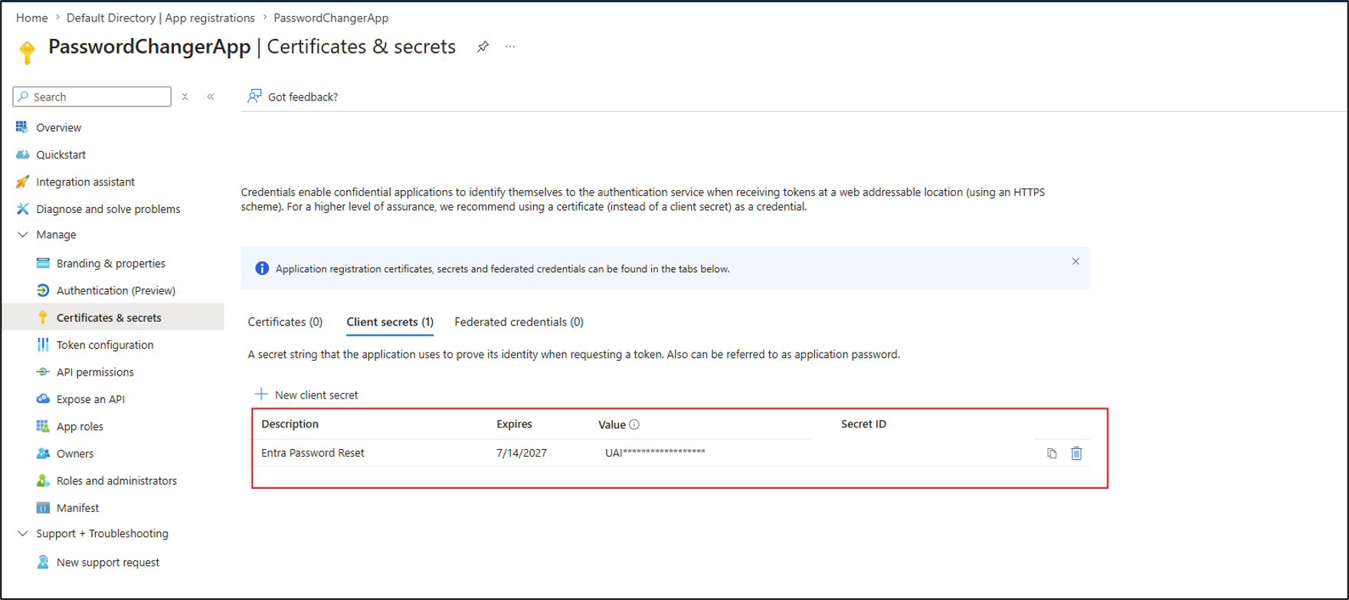Viewport: 1349px width, 600px height.
Task: Click the Owners people icon
Action: [43, 454]
